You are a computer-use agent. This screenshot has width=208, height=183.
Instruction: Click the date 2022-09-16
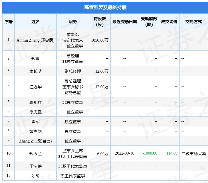tap(125, 153)
